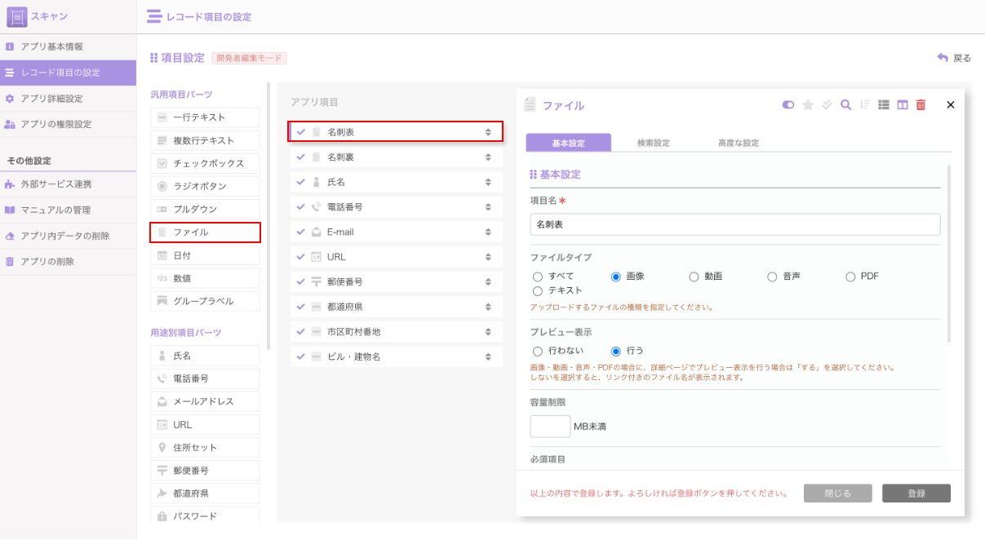Image resolution: width=985 pixels, height=540 pixels.
Task: Click the reorder arrows on the 氏名 row
Action: pyautogui.click(x=486, y=182)
